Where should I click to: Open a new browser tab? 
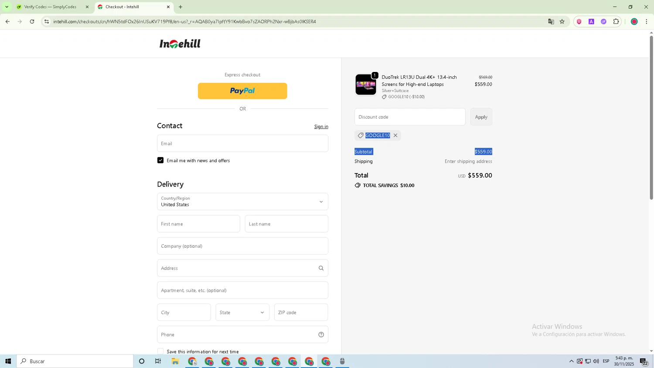(x=181, y=7)
